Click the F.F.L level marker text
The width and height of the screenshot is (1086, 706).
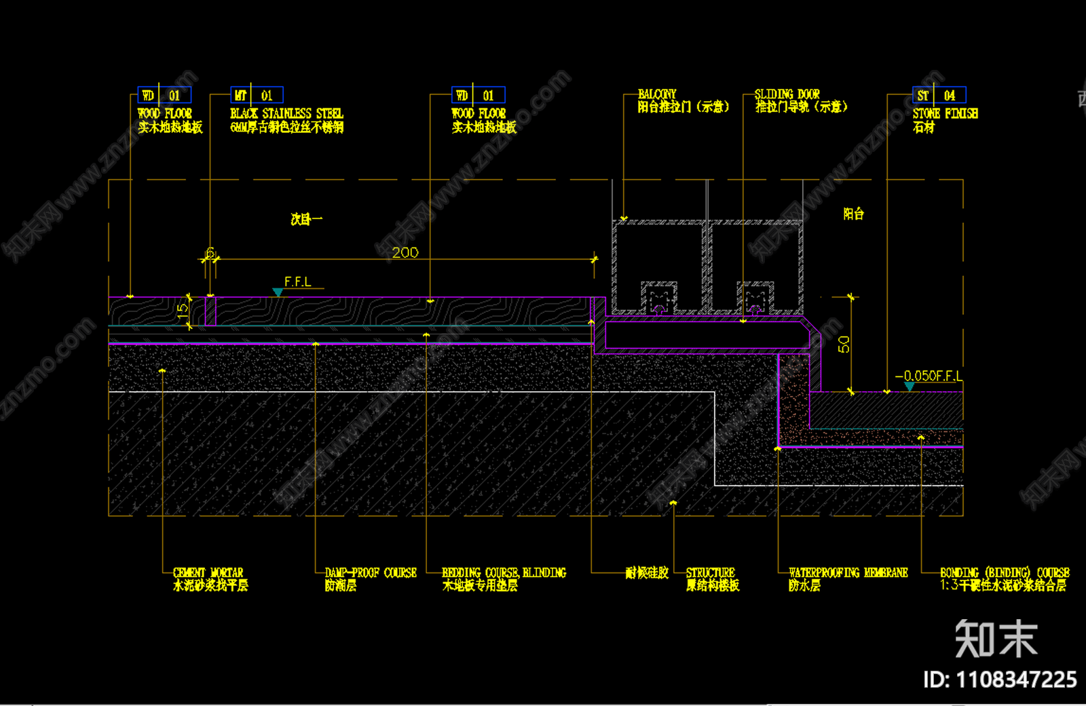click(x=297, y=281)
